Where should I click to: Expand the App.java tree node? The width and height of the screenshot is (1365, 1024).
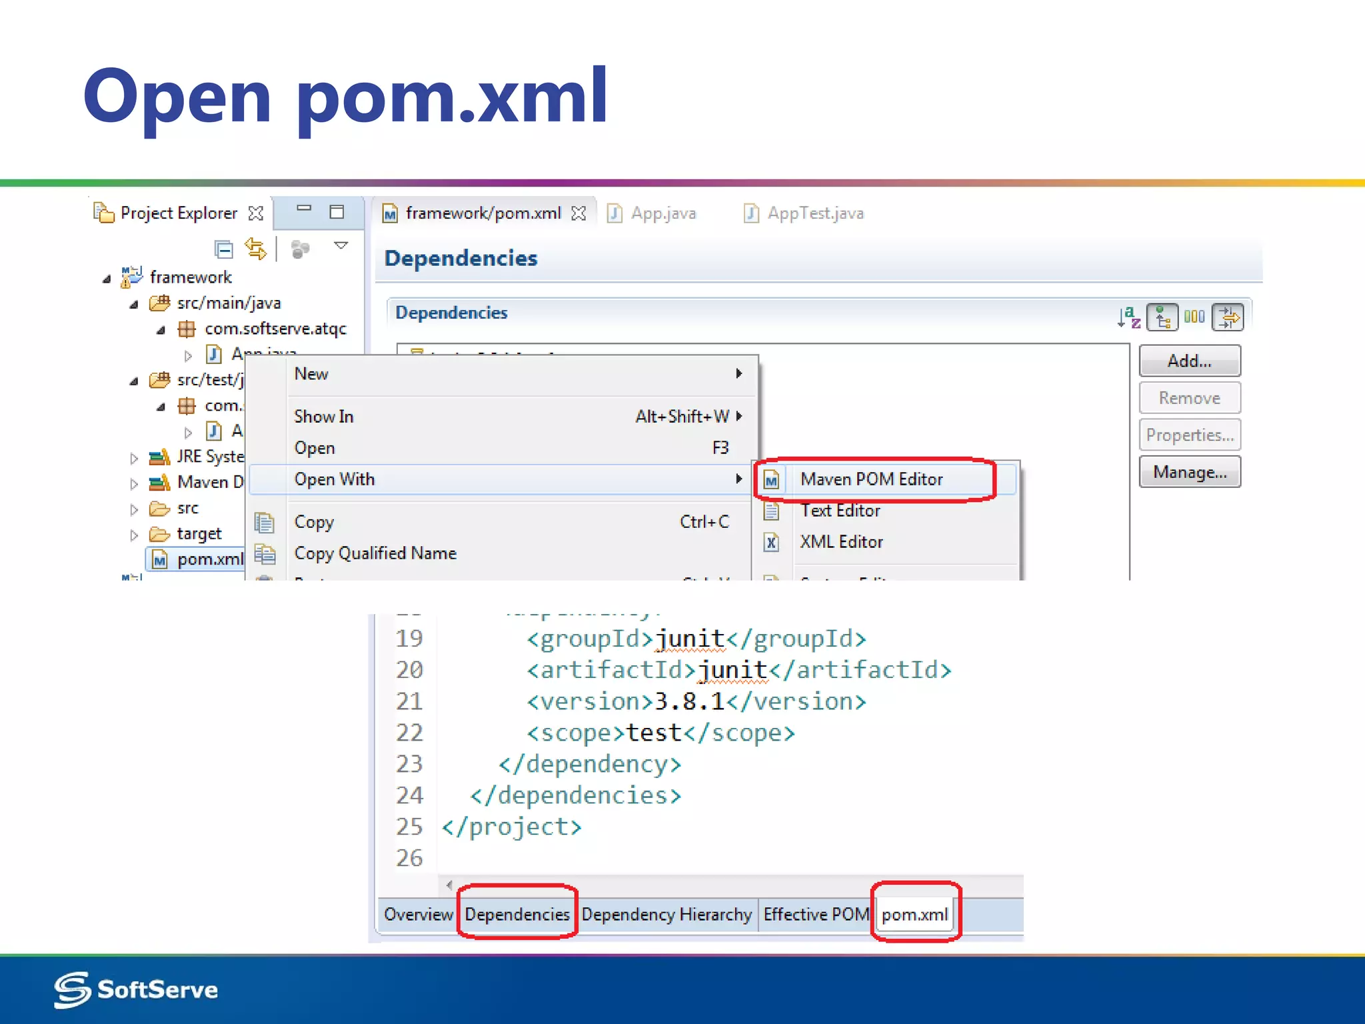188,355
